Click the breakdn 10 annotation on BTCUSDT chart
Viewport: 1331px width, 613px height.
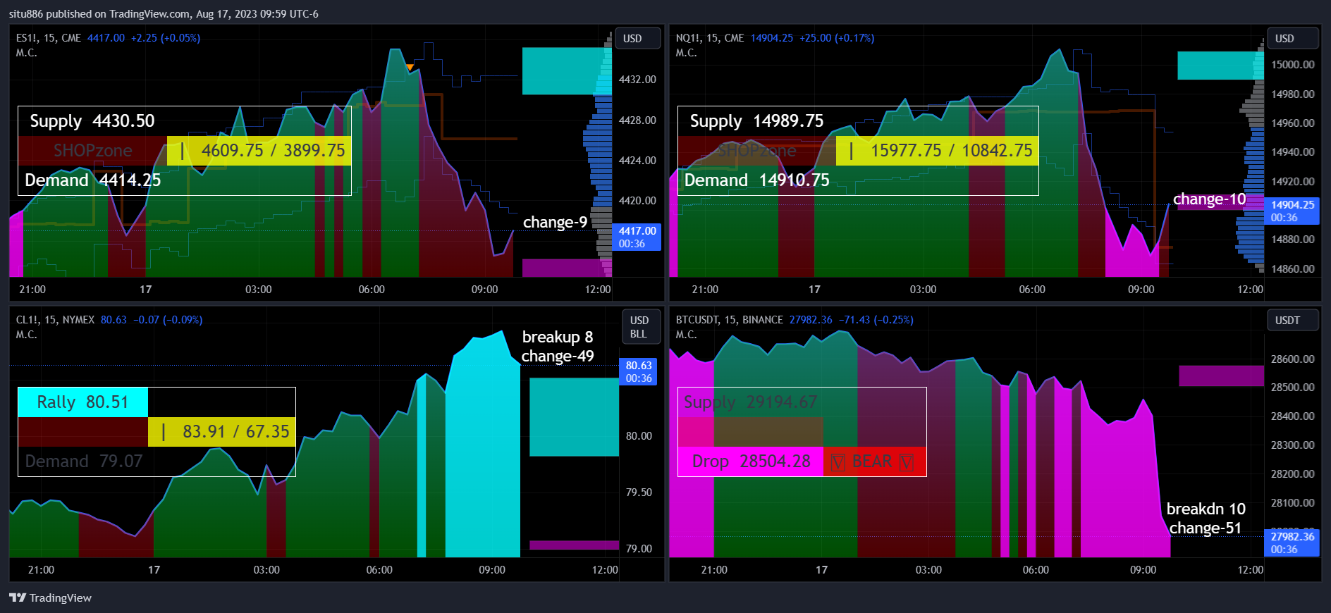pyautogui.click(x=1206, y=509)
